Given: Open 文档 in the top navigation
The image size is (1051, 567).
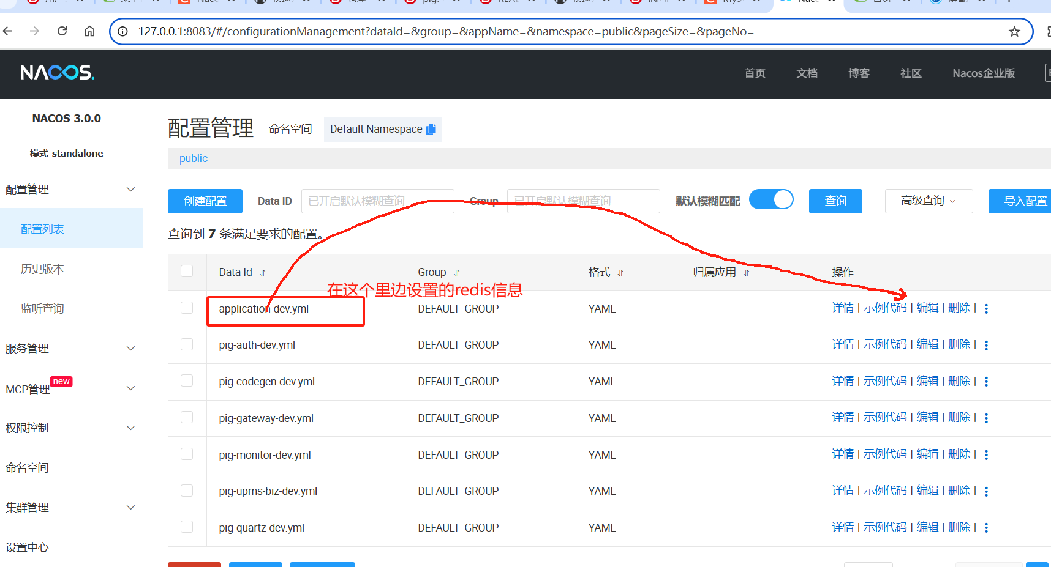Looking at the screenshot, I should click(x=807, y=73).
